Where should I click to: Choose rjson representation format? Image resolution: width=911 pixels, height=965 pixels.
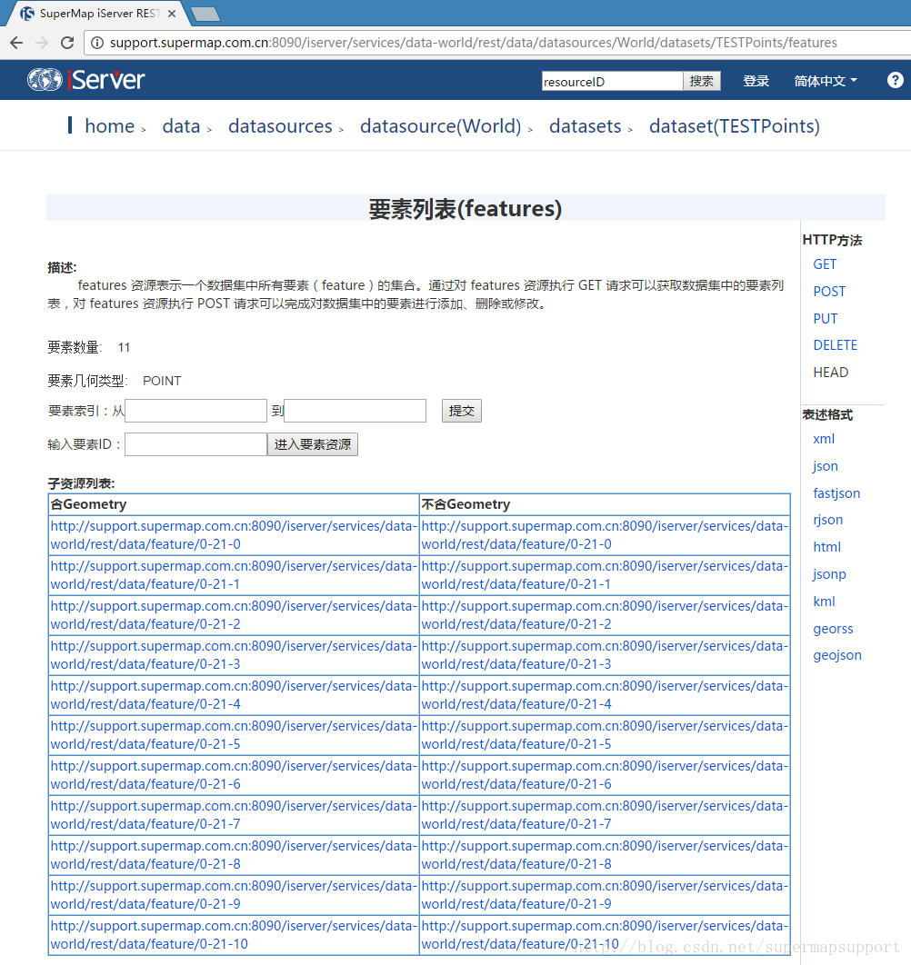tap(828, 520)
